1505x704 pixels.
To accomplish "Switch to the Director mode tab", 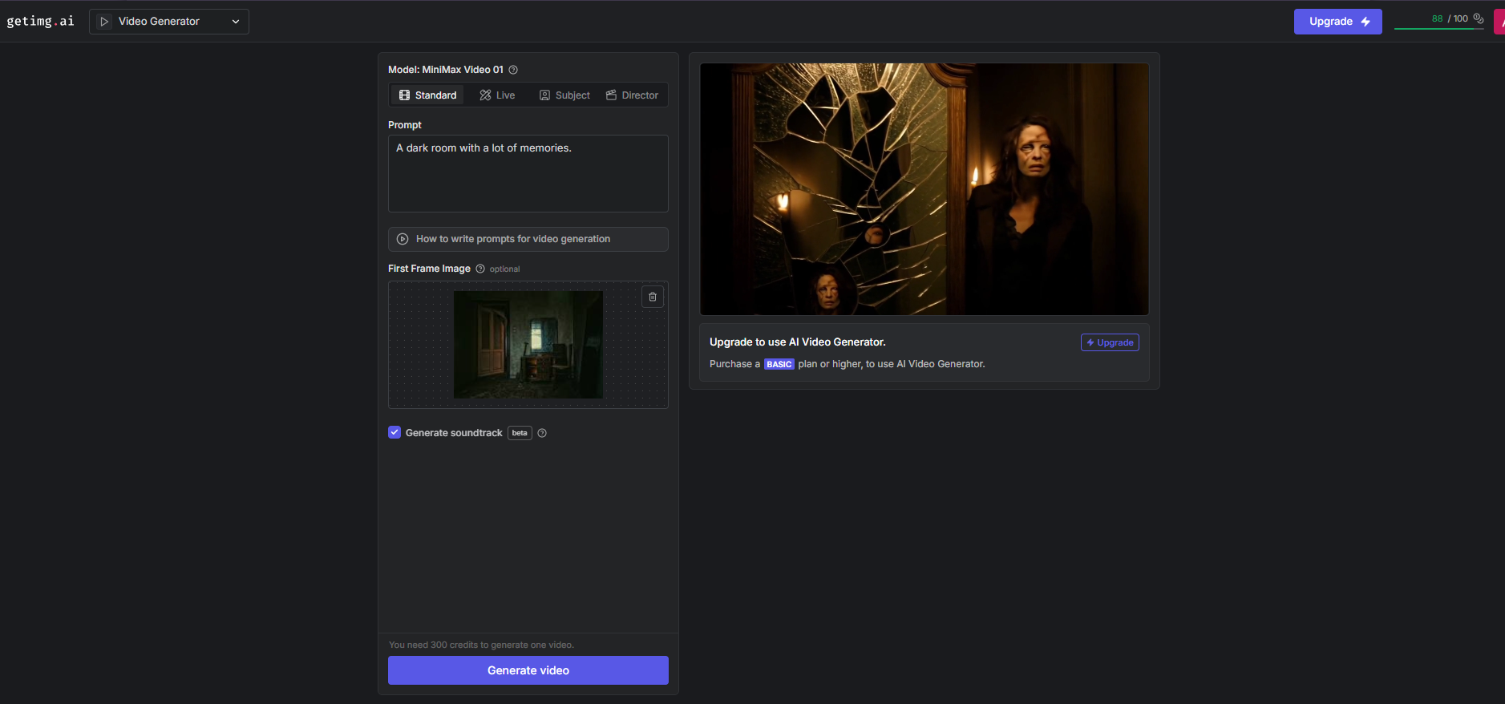I will click(x=632, y=95).
